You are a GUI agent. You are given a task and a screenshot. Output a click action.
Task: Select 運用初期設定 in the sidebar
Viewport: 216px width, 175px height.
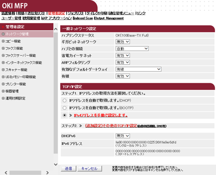[15, 98]
